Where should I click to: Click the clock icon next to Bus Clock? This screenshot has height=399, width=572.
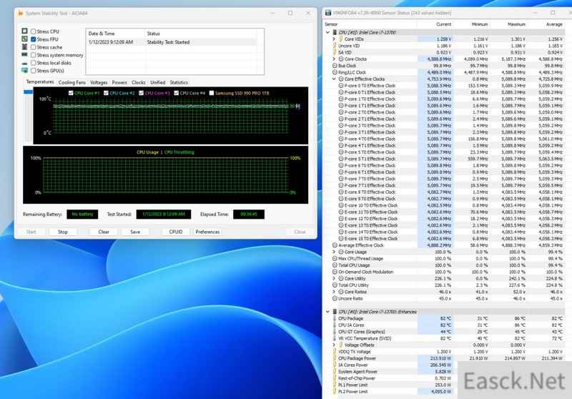(x=335, y=66)
